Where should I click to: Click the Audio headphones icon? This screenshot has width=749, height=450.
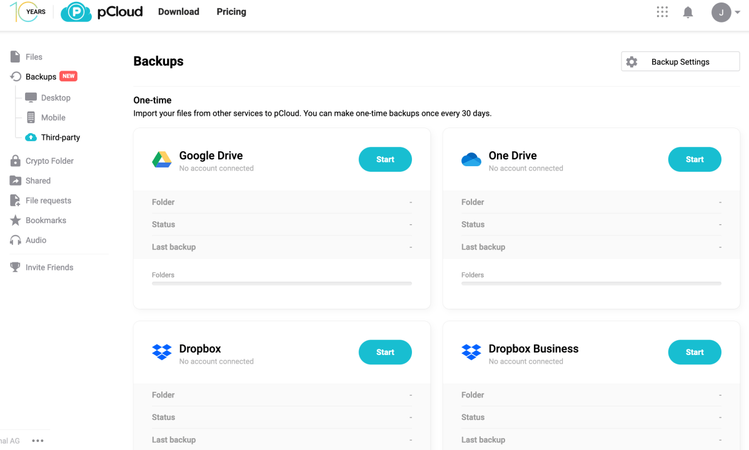tap(15, 240)
